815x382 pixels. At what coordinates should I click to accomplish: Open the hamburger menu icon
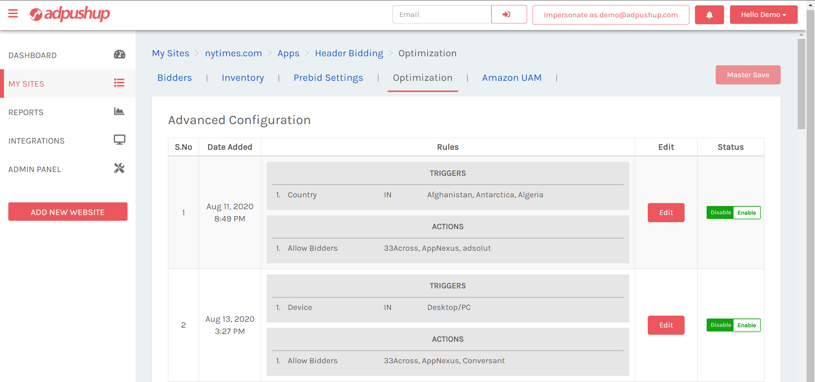(13, 14)
